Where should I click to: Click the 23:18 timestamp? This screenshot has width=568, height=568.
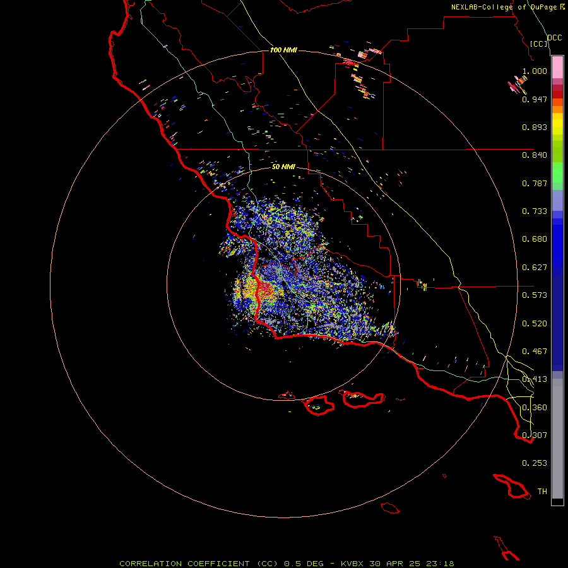(441, 564)
